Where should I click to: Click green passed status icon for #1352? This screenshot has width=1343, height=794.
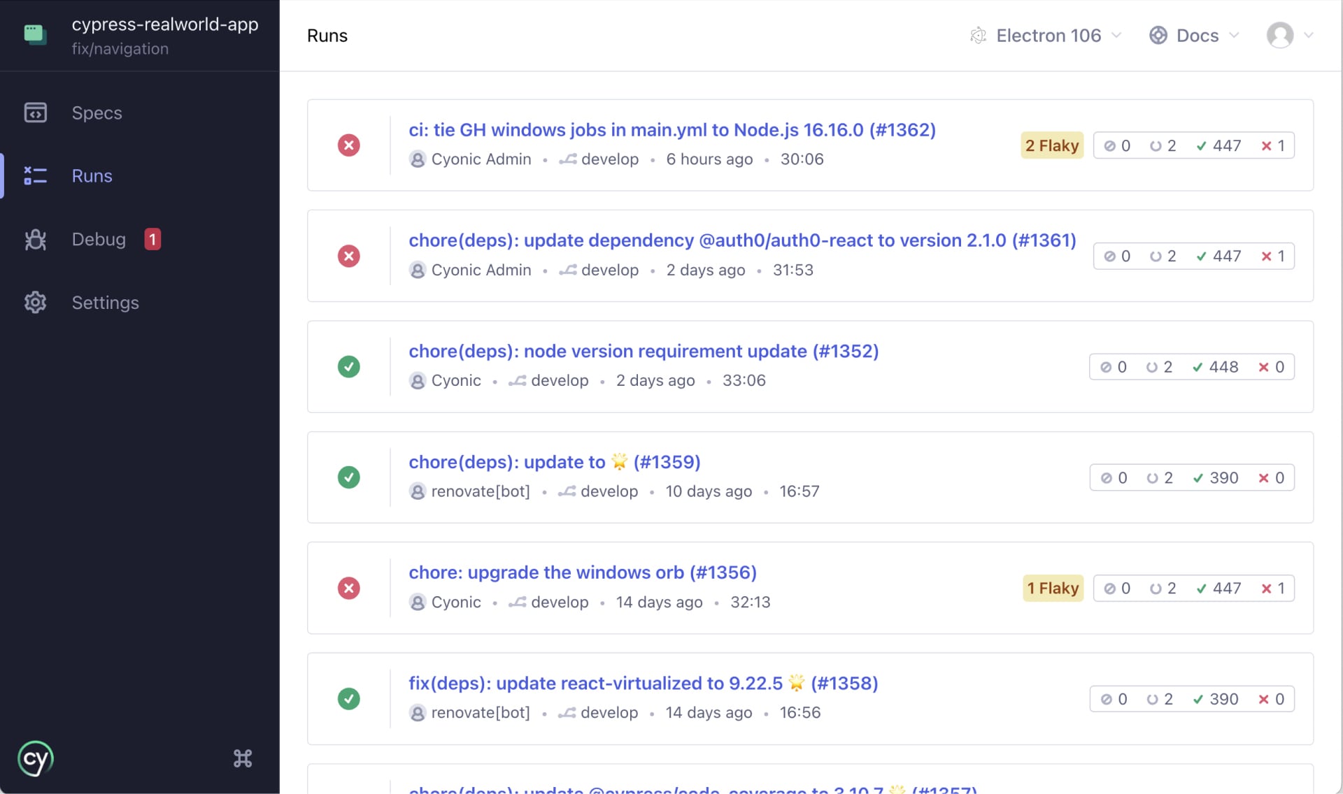(348, 366)
